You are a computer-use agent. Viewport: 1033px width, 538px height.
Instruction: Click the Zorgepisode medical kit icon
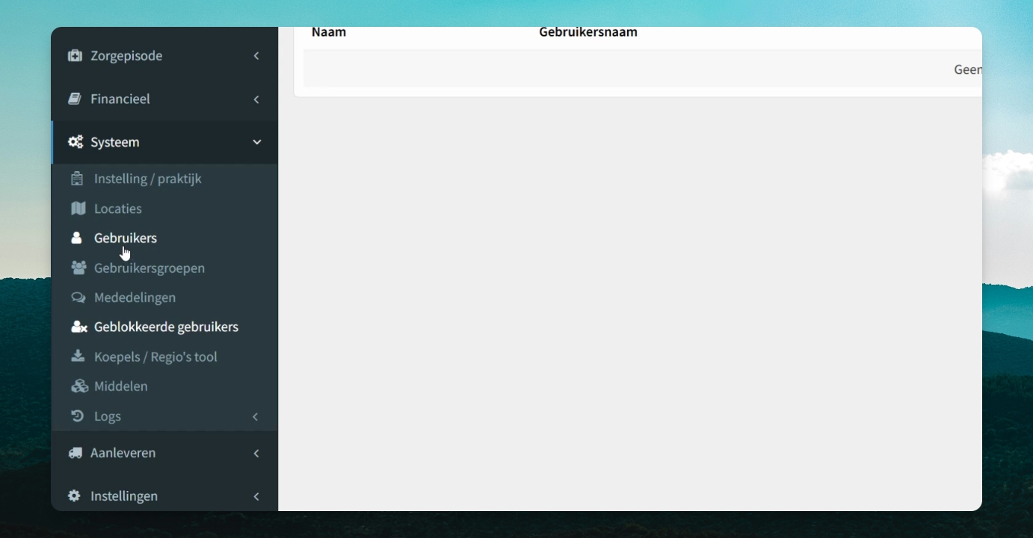[x=75, y=55]
